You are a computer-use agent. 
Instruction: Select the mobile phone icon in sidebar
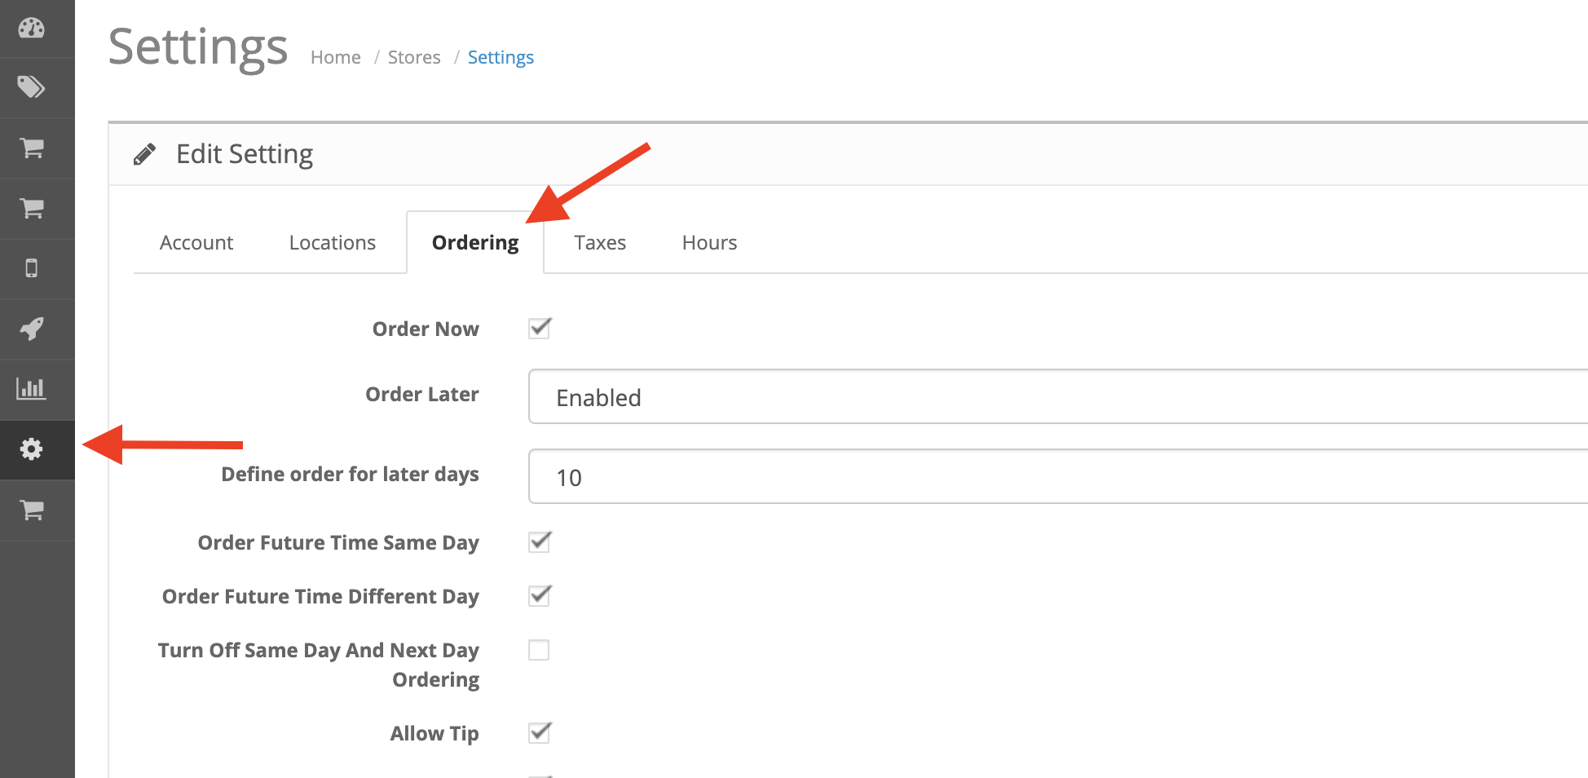[32, 268]
